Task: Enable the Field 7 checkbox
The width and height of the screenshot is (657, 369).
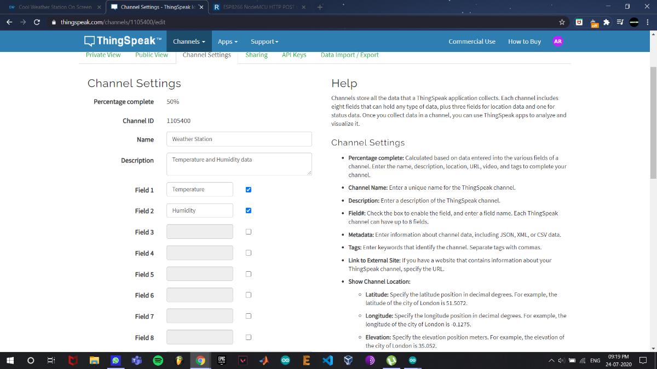Action: (249, 316)
